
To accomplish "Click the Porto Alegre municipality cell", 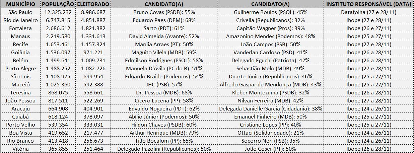I will pos(20,68).
